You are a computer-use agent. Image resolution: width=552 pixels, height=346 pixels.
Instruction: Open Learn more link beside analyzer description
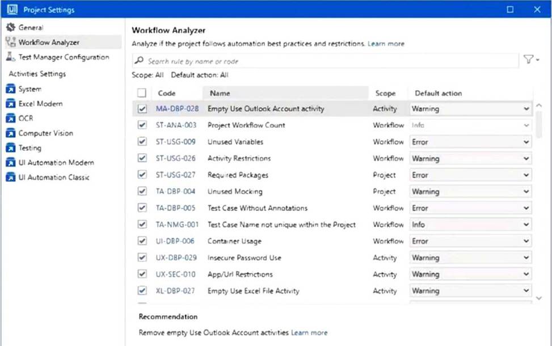coord(386,44)
